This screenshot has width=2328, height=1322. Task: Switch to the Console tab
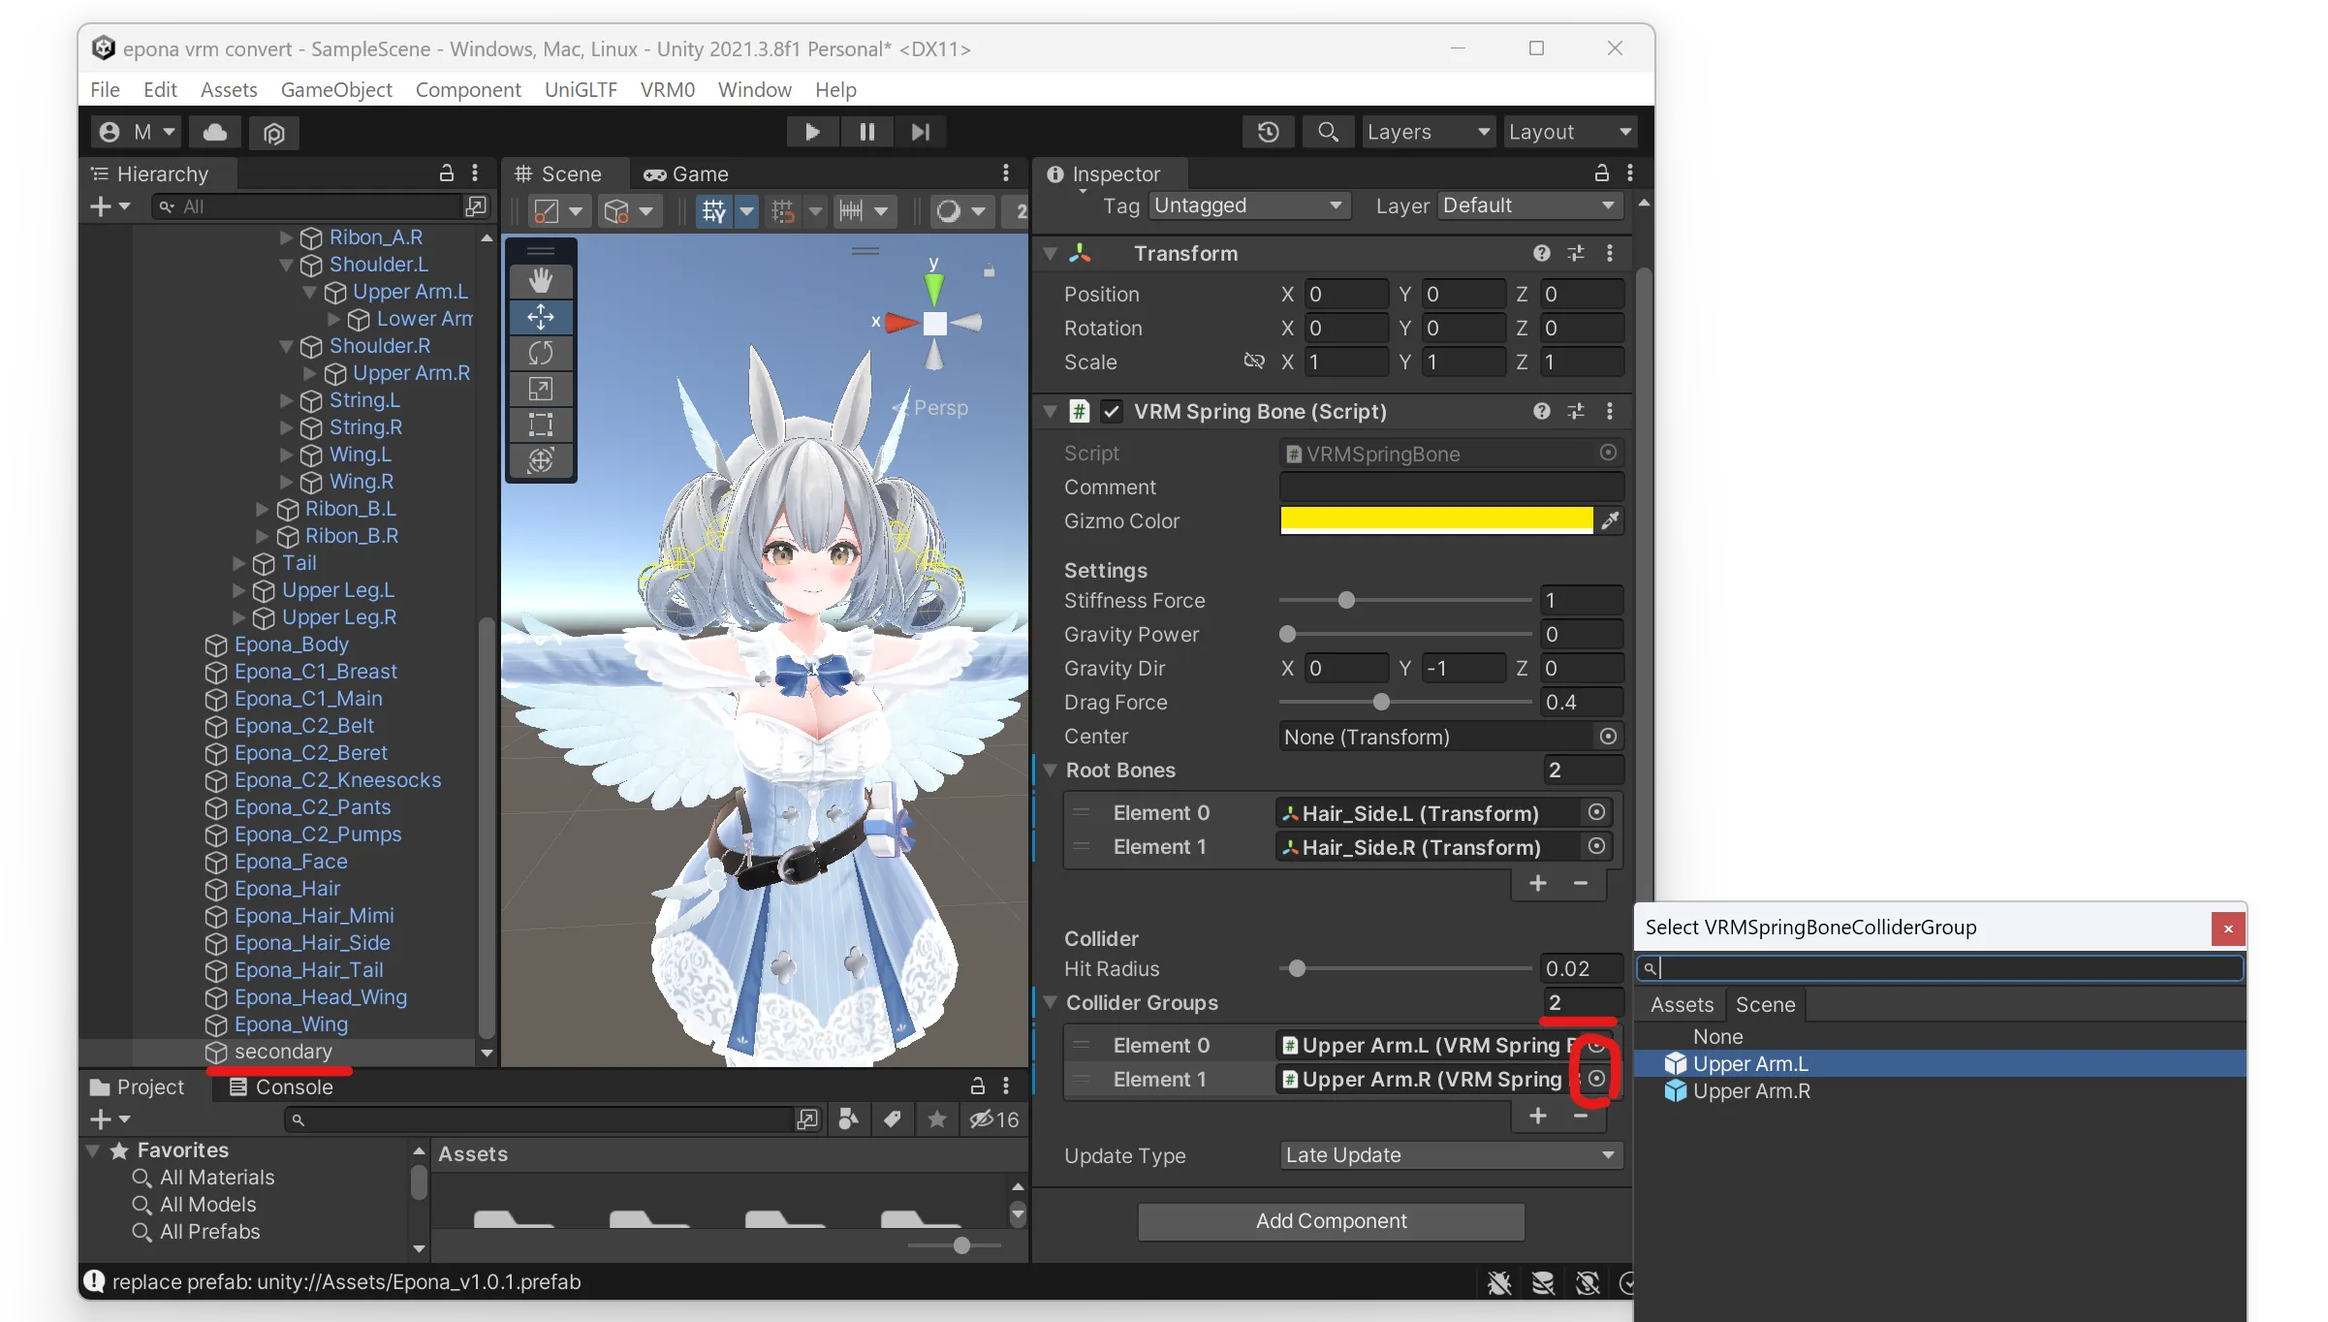coord(281,1087)
